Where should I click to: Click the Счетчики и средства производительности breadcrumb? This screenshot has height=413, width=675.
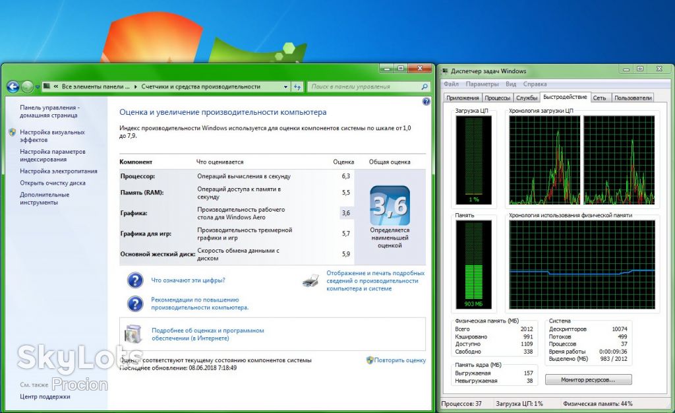(x=200, y=86)
